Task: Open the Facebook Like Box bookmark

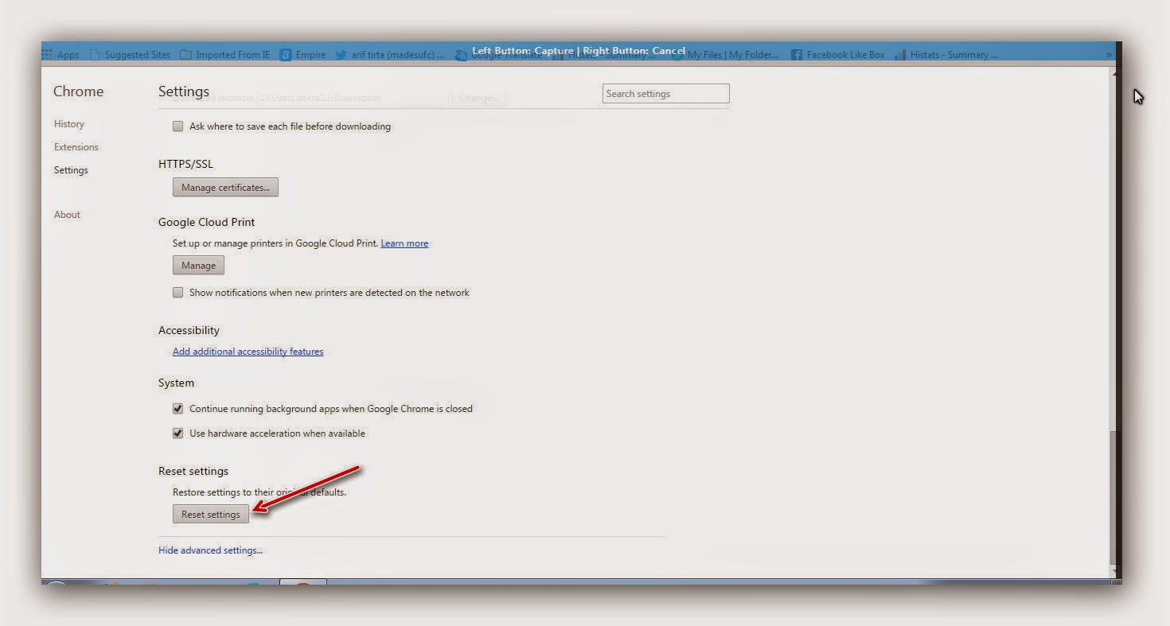Action: click(838, 55)
